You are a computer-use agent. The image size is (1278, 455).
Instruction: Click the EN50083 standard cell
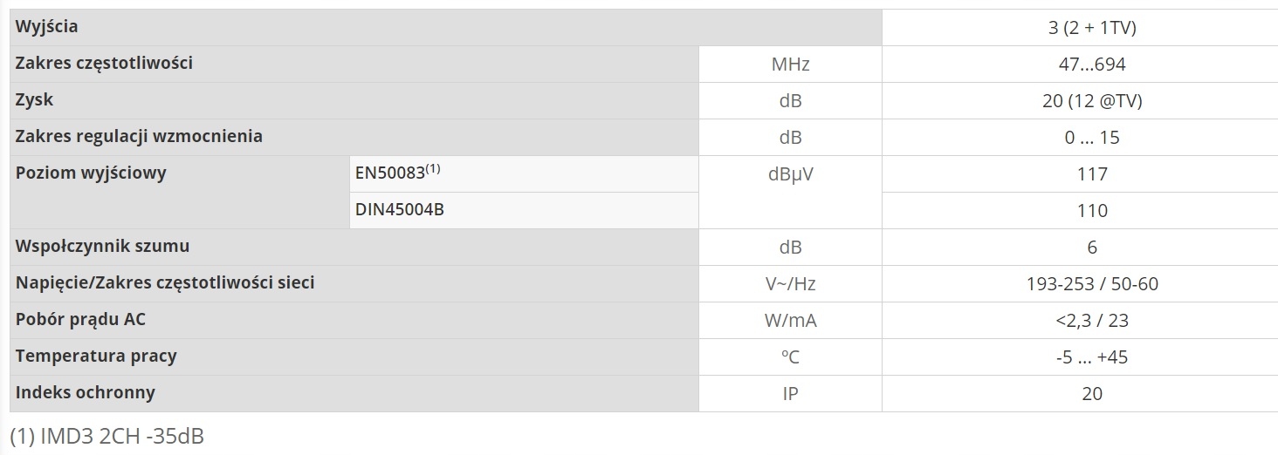(x=397, y=173)
